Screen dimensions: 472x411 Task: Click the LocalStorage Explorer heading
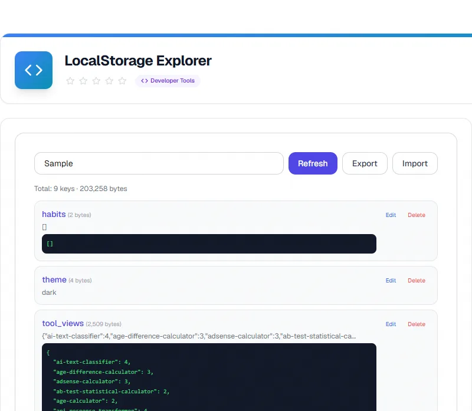click(138, 61)
